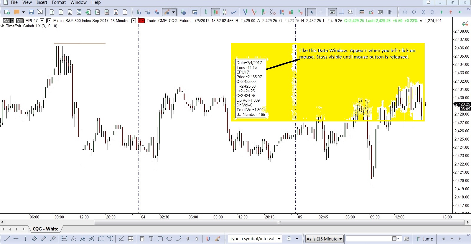Open the Help menu

[96, 2]
